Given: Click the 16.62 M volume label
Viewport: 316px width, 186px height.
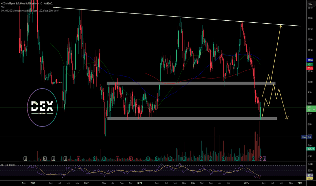Looking at the screenshot, I should pos(310,149).
